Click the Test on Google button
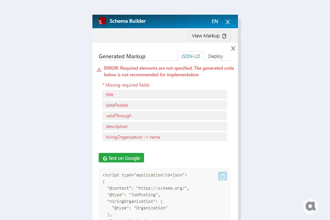 pyautogui.click(x=121, y=158)
